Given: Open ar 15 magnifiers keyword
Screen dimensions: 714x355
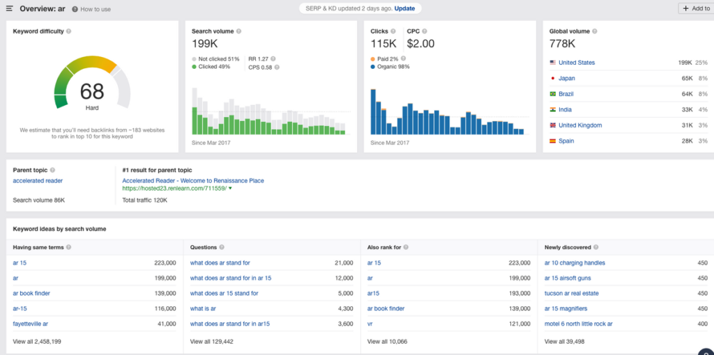Looking at the screenshot, I should pyautogui.click(x=565, y=308).
